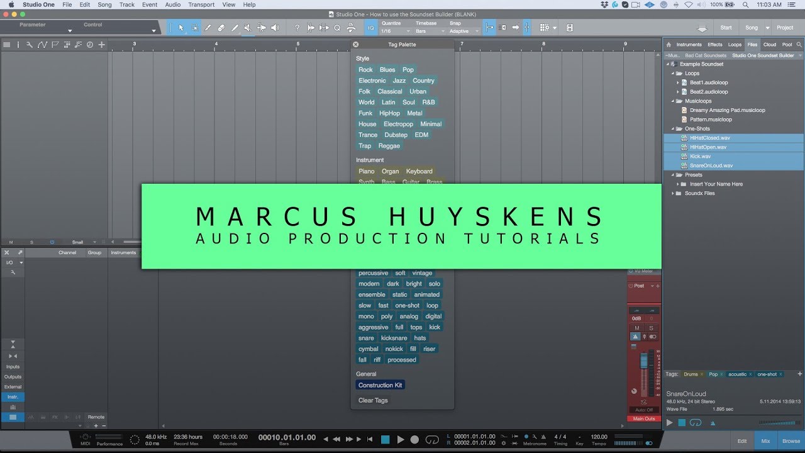Click the browser search magnifier icon

pyautogui.click(x=799, y=45)
